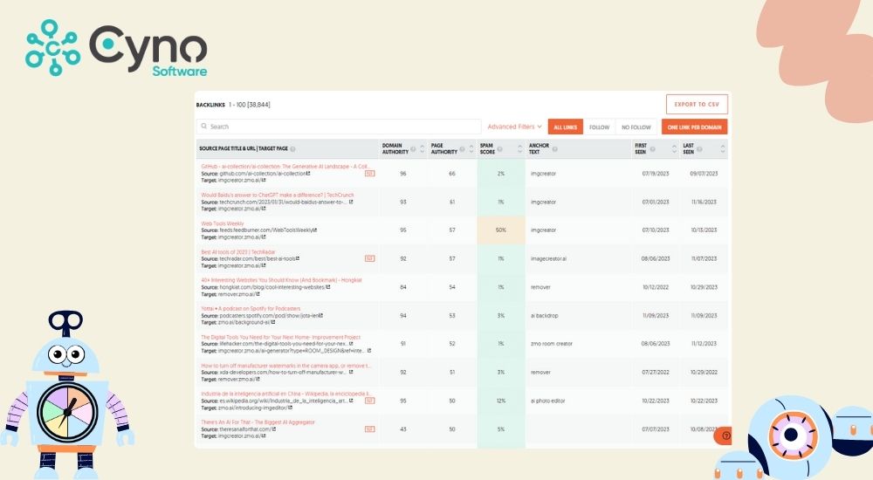Click the Domain Authority help icon
This screenshot has height=480, width=873.
[413, 148]
